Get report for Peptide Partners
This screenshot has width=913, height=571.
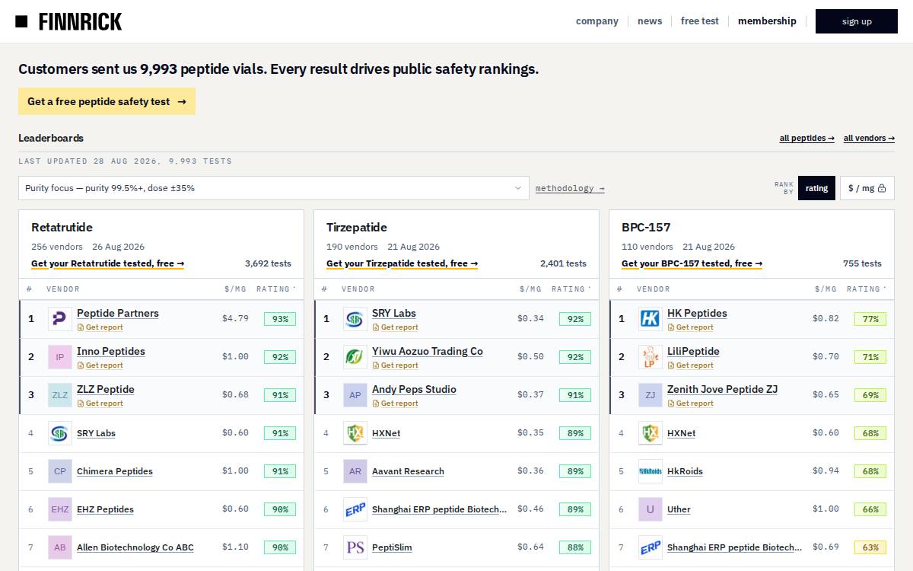pos(100,327)
